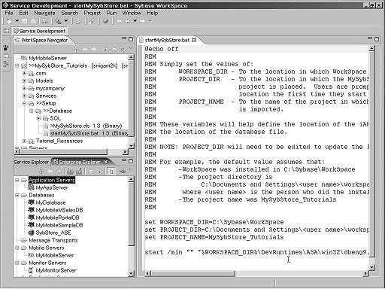
Task: Click the editor horizontal scrollbar thumb
Action: [193, 273]
